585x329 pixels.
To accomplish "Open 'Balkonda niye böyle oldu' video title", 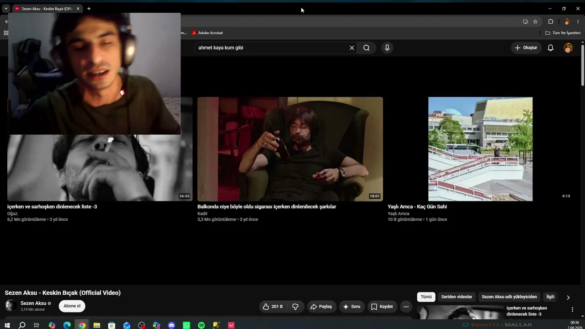I will (x=267, y=207).
